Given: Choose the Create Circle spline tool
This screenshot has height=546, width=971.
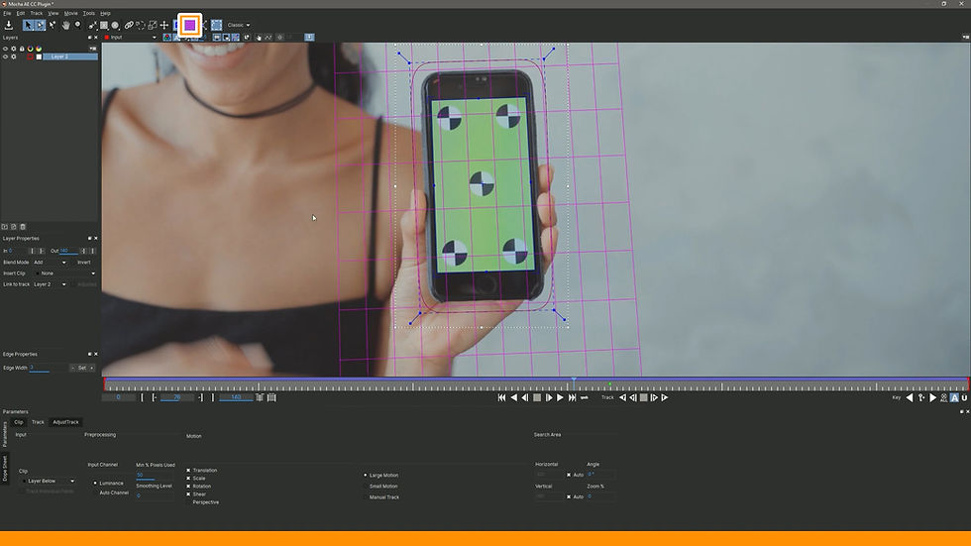Looking at the screenshot, I should [x=115, y=25].
